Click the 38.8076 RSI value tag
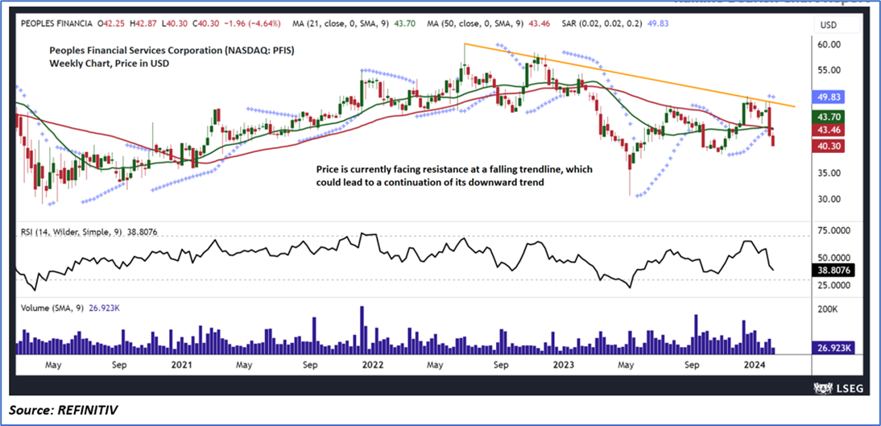 click(832, 271)
